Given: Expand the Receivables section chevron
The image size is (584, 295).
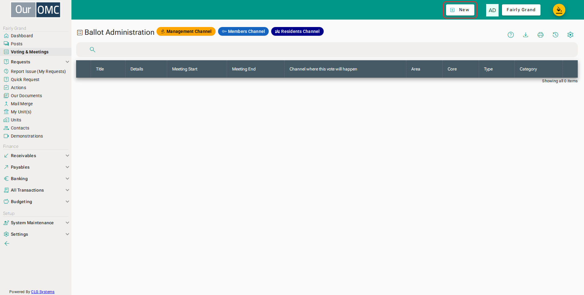Looking at the screenshot, I should (67, 156).
